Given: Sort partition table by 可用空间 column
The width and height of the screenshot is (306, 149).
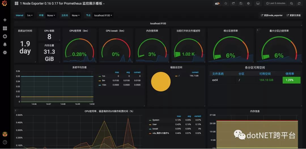Looking at the screenshot, I should coord(265,74).
